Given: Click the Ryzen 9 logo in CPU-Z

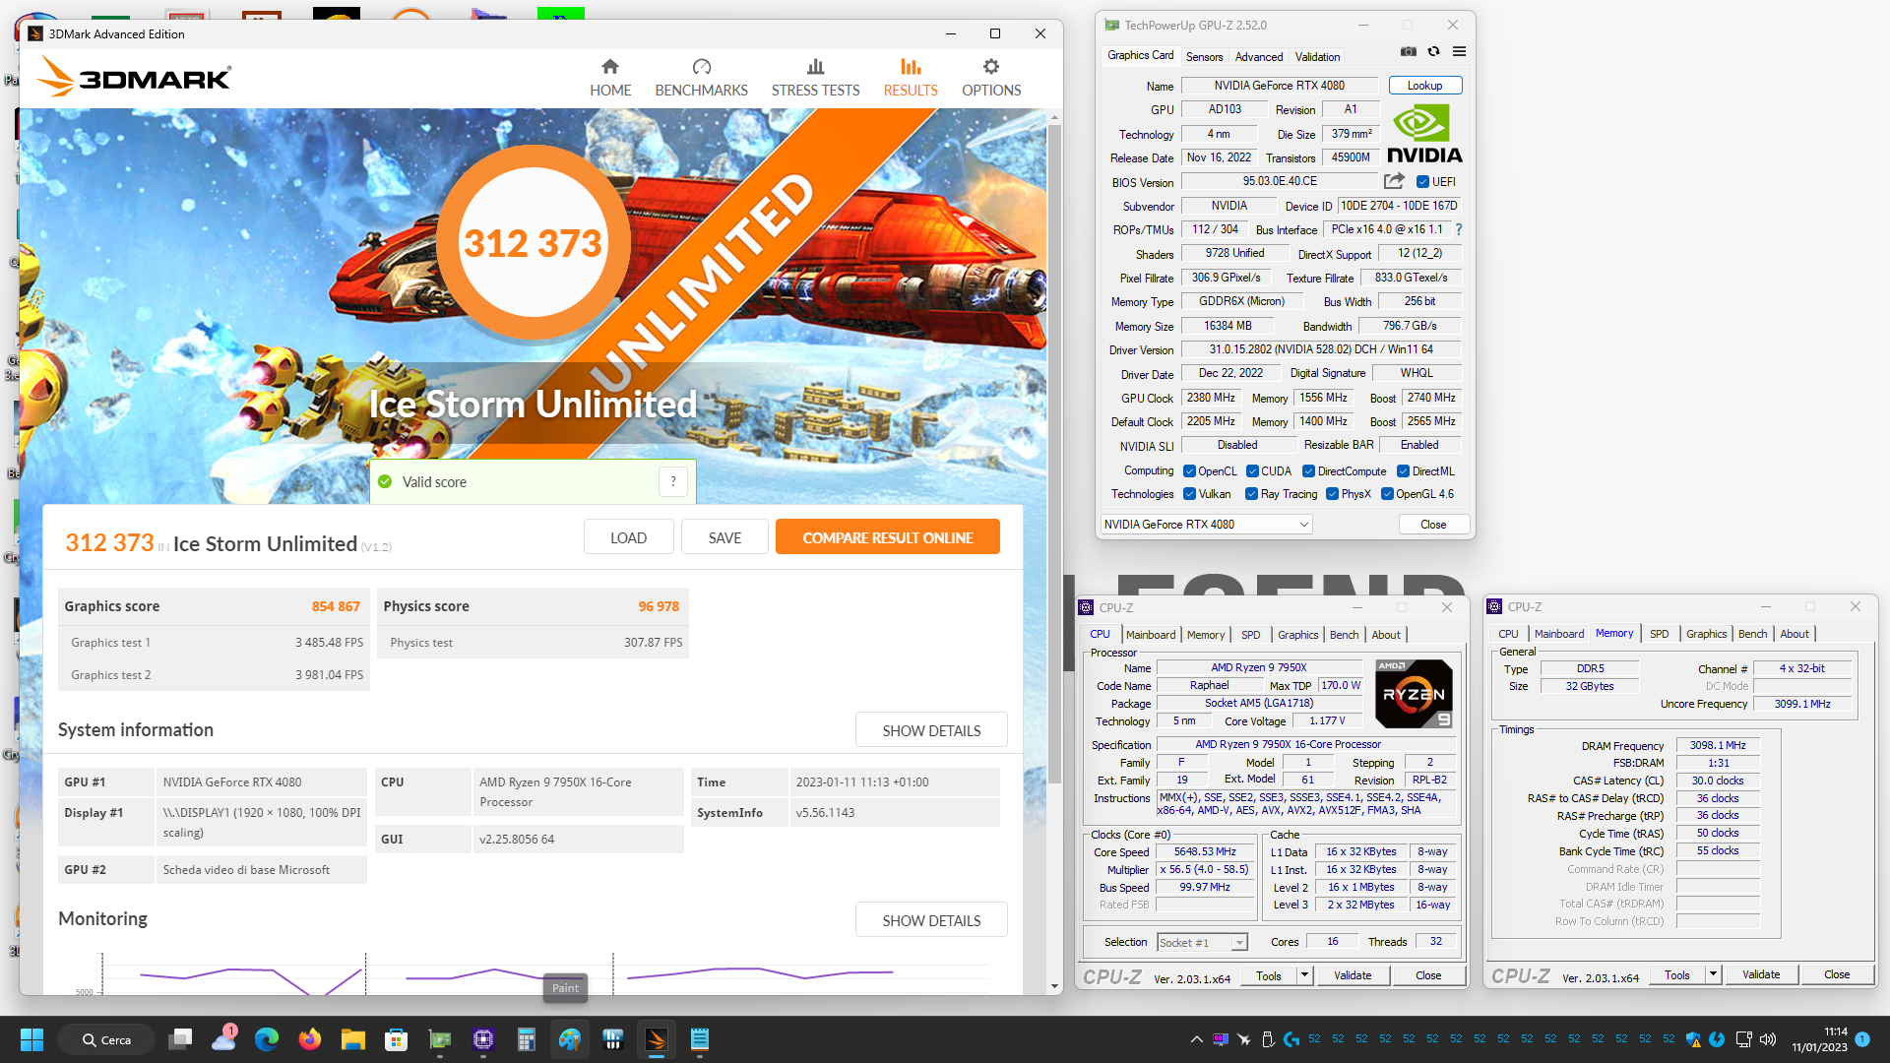Looking at the screenshot, I should 1414,694.
